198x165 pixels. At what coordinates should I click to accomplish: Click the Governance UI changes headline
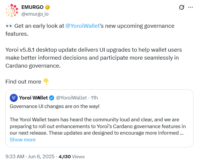(55, 106)
